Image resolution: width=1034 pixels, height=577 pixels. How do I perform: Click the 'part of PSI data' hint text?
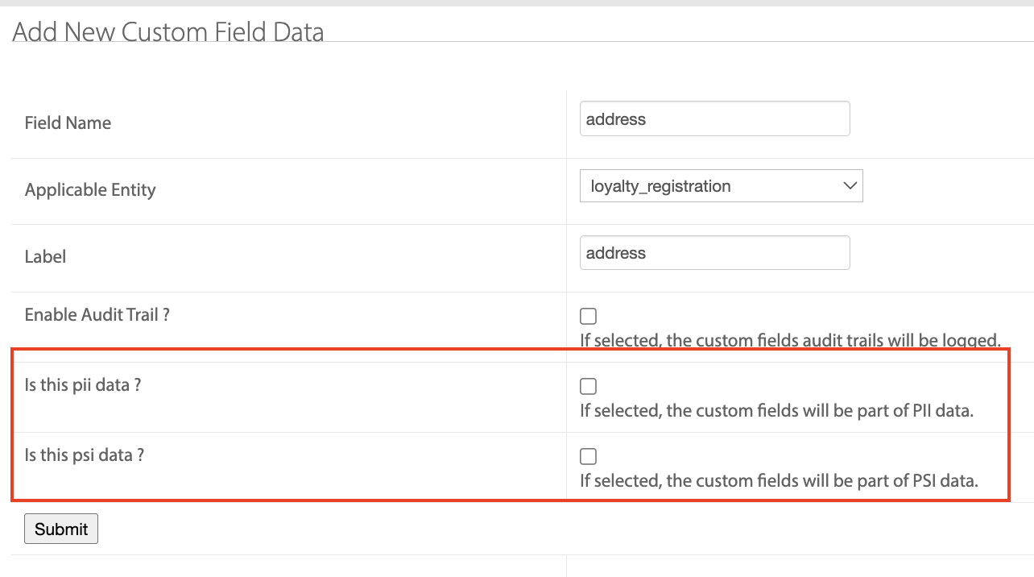click(x=778, y=481)
